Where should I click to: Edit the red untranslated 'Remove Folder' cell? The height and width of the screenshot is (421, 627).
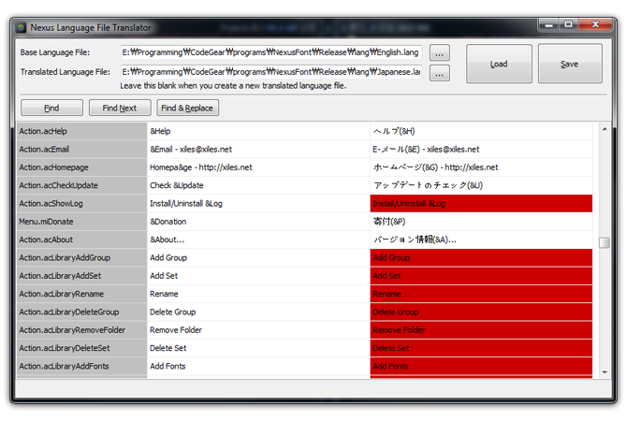[481, 330]
